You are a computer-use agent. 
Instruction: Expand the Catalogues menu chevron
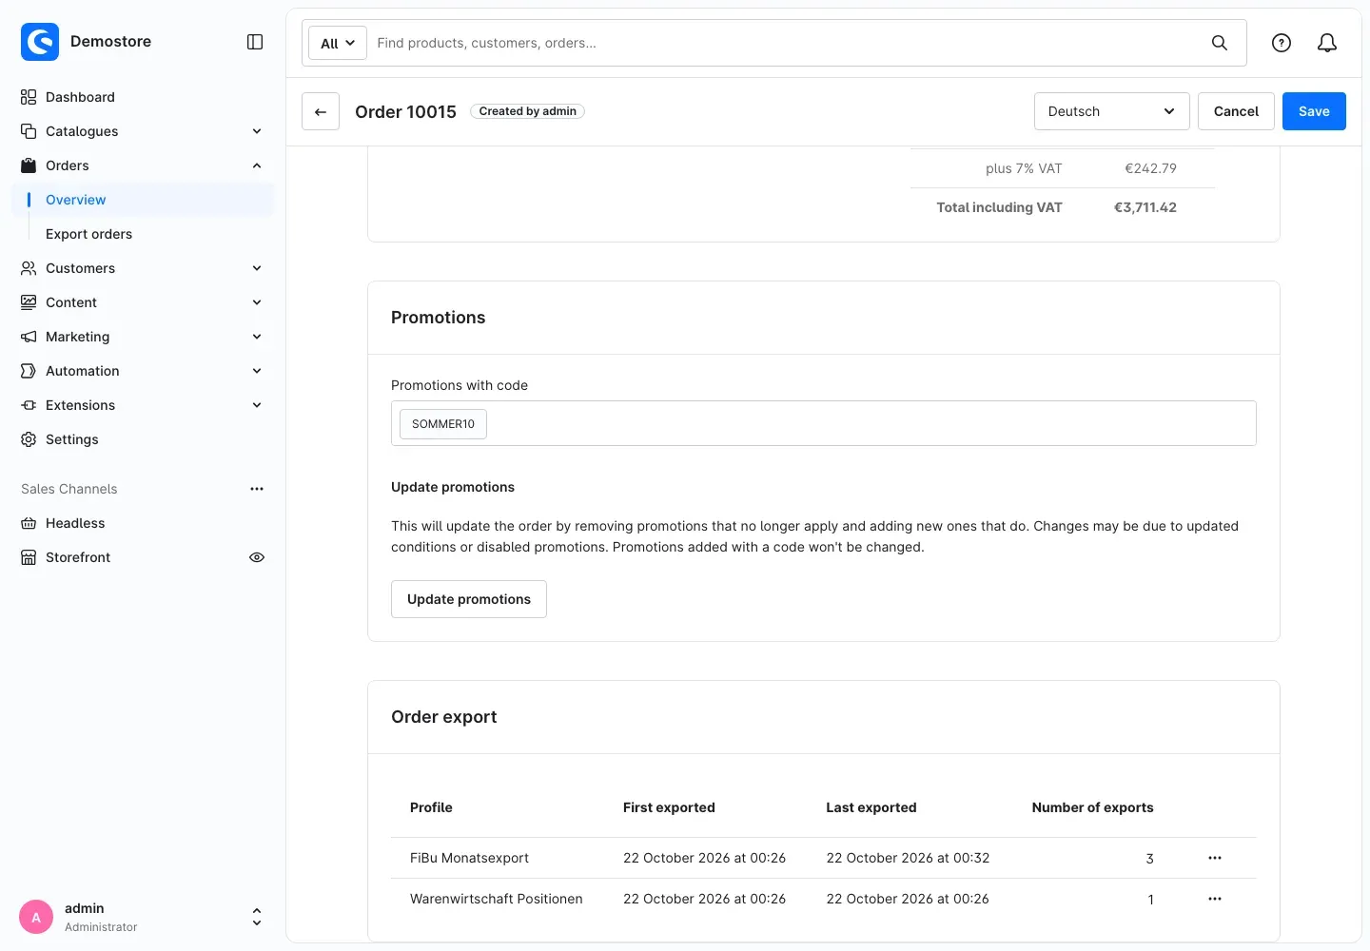257,131
